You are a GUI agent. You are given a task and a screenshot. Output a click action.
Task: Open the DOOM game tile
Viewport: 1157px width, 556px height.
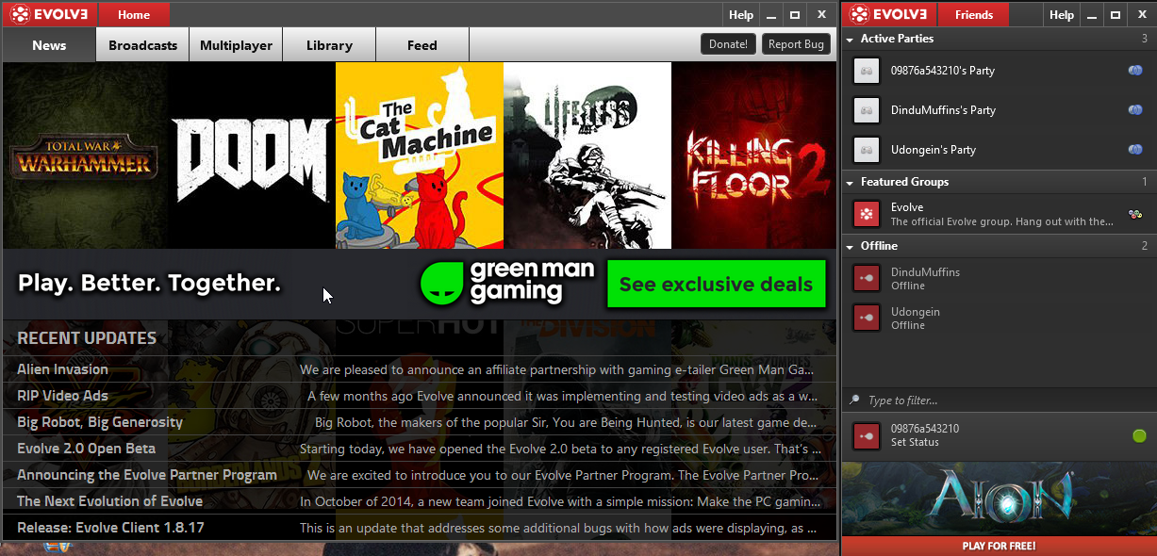pyautogui.click(x=252, y=155)
